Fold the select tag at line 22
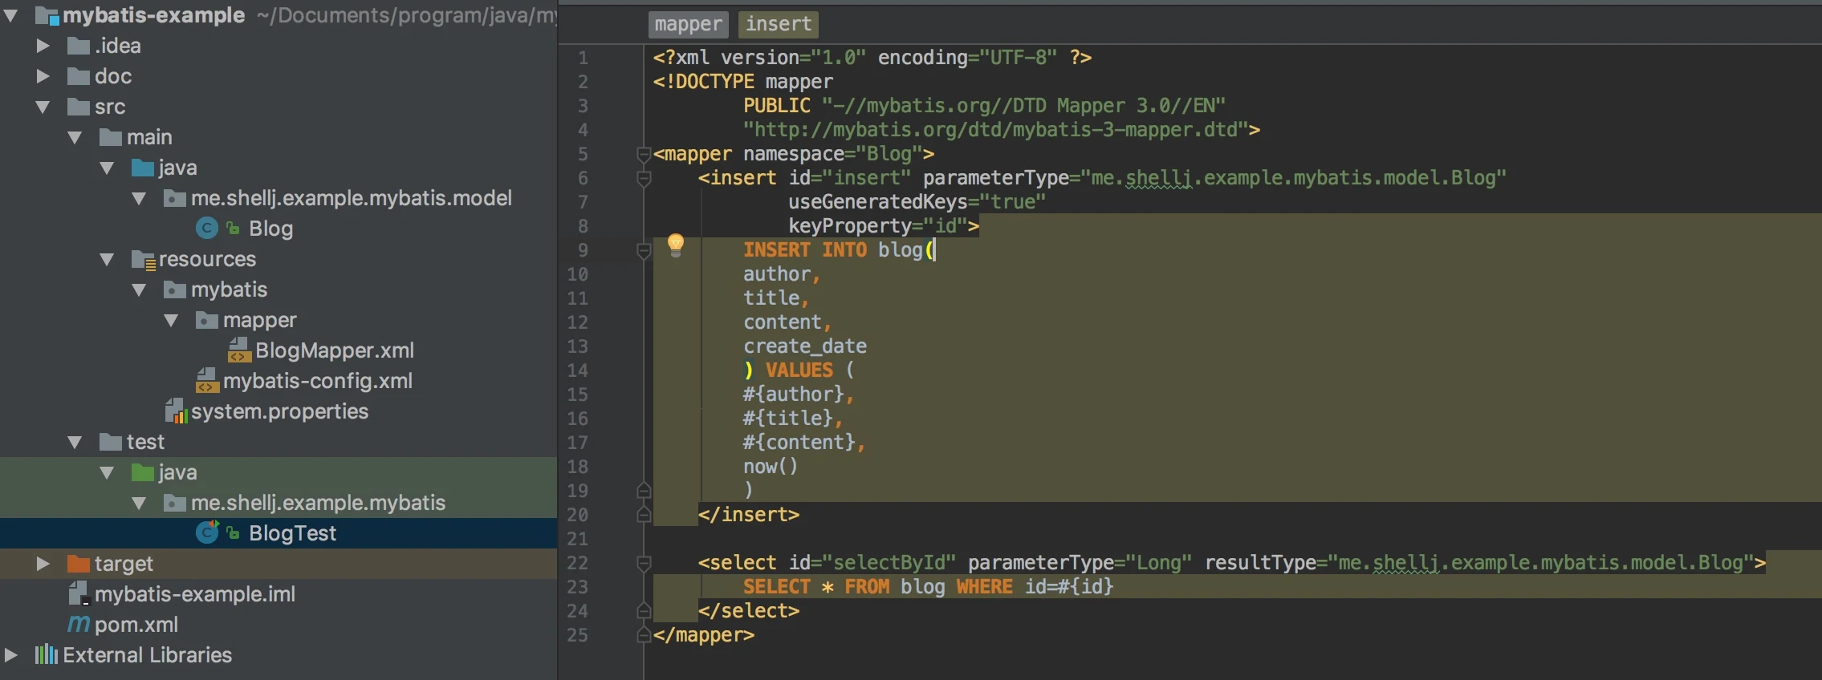This screenshot has height=680, width=1822. 643,563
